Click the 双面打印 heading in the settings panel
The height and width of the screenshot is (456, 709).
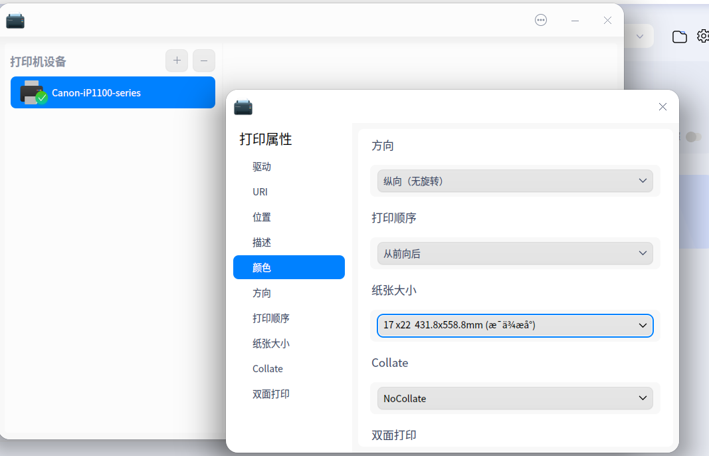(x=394, y=435)
